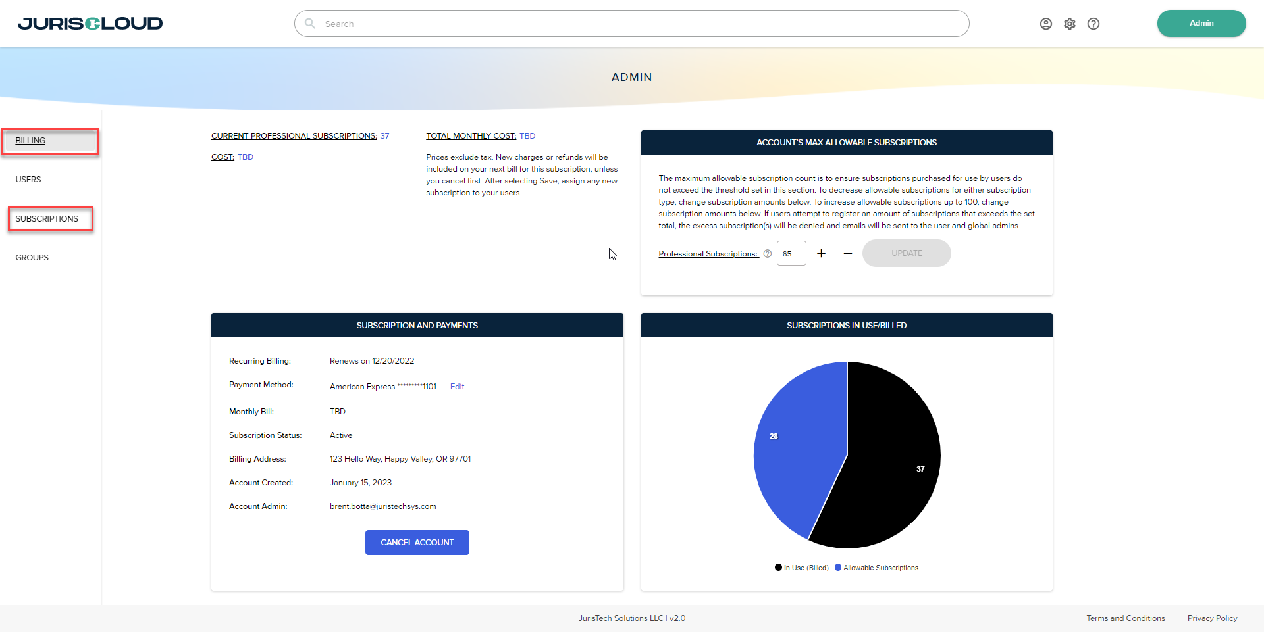The width and height of the screenshot is (1264, 632).
Task: Increase professional subscriptions with plus
Action: coord(821,253)
